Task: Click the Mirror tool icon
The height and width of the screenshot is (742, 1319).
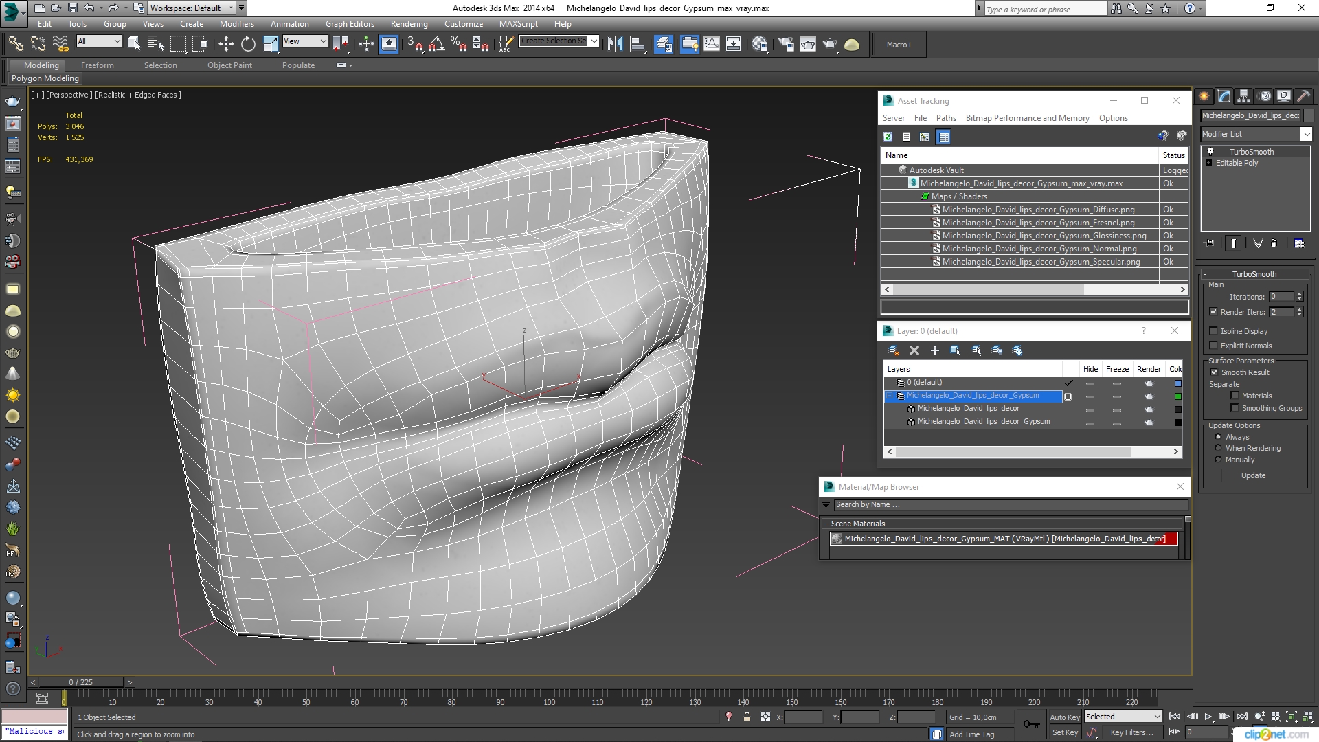Action: [615, 44]
